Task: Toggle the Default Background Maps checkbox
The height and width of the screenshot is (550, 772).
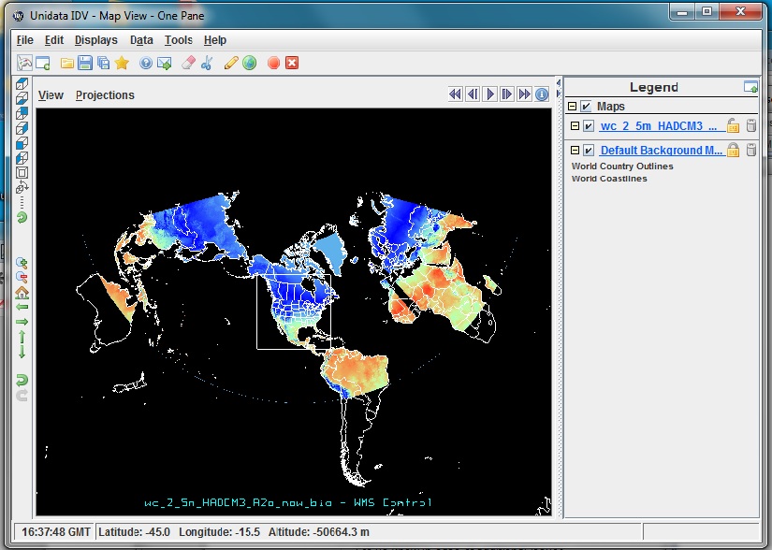Action: (588, 151)
